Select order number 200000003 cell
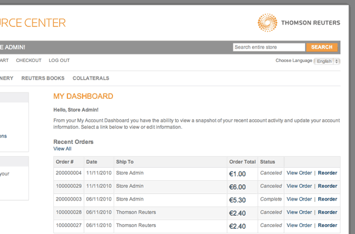The height and width of the screenshot is (234, 355). 69,199
